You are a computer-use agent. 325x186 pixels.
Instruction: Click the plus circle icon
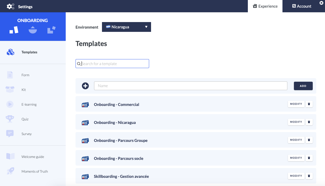pos(85,86)
